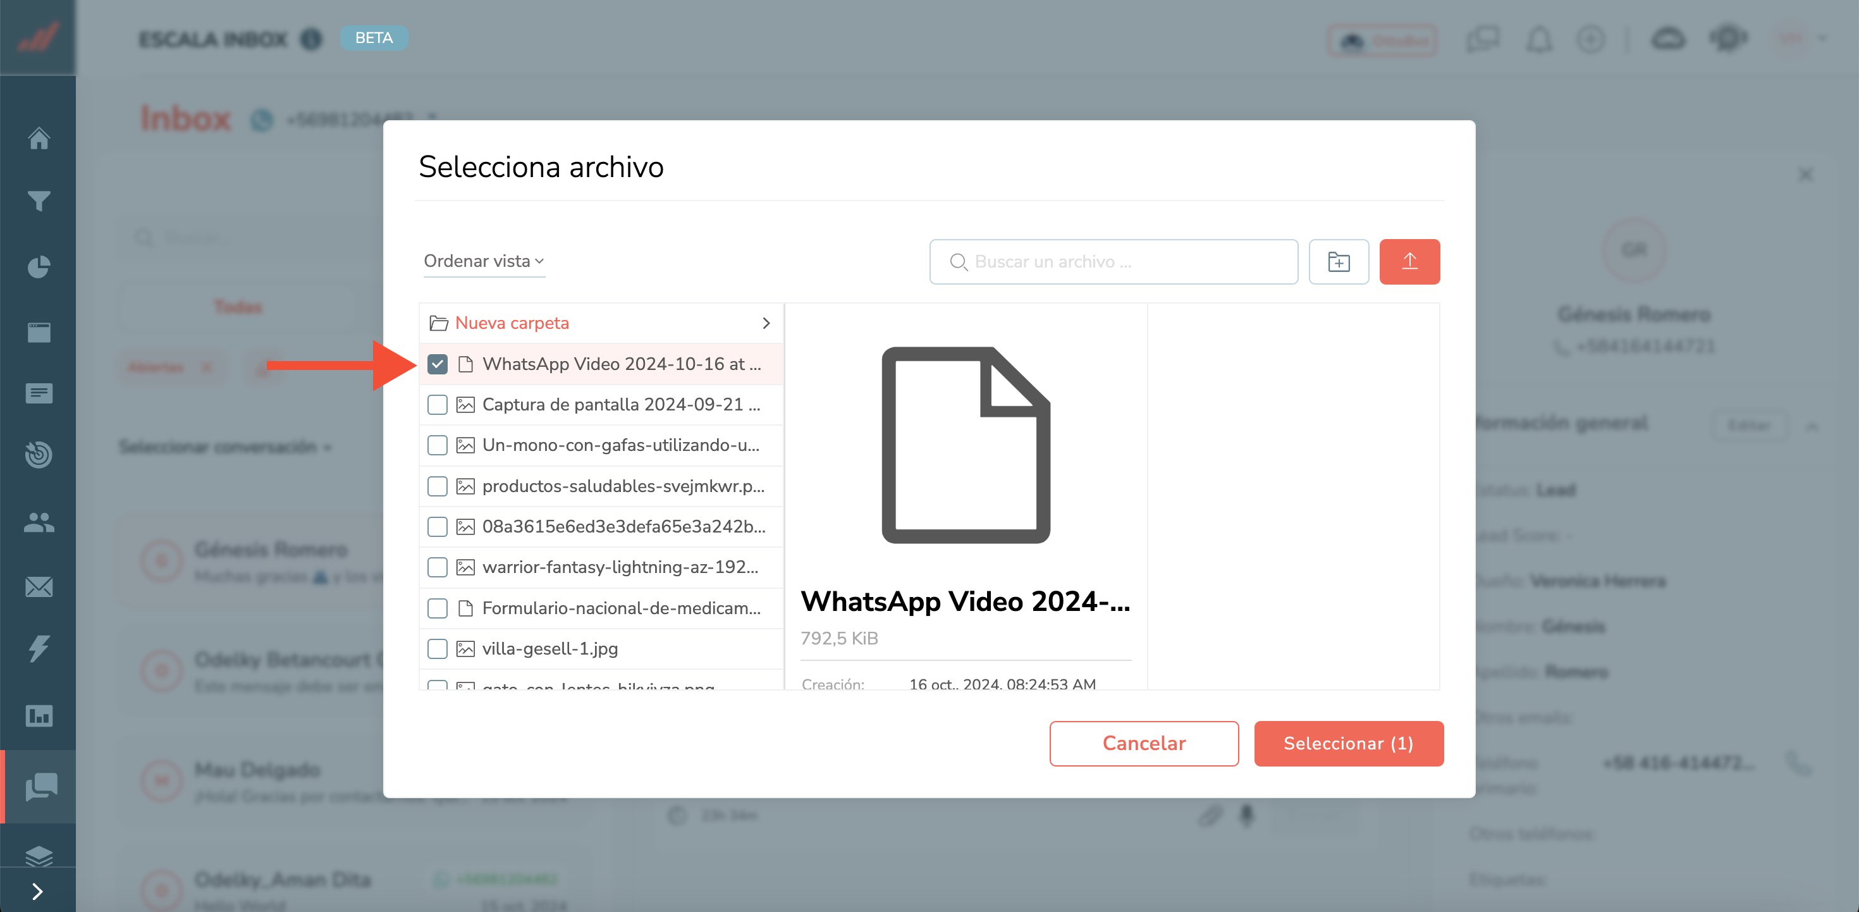Open the browser window icon in sidebar

click(x=39, y=332)
